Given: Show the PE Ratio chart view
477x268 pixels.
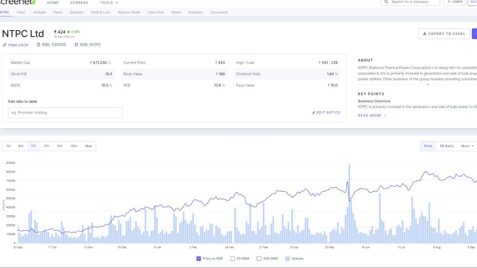Looking at the screenshot, I should point(447,146).
